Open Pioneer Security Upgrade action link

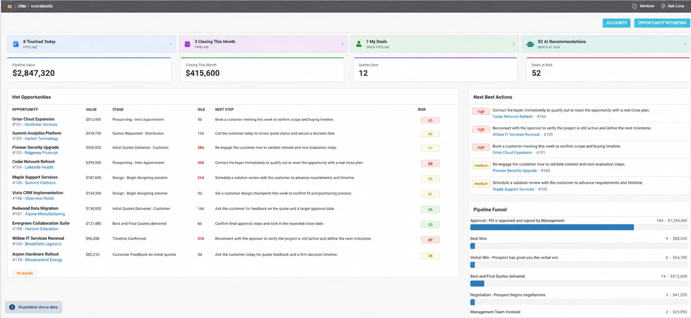pos(515,171)
